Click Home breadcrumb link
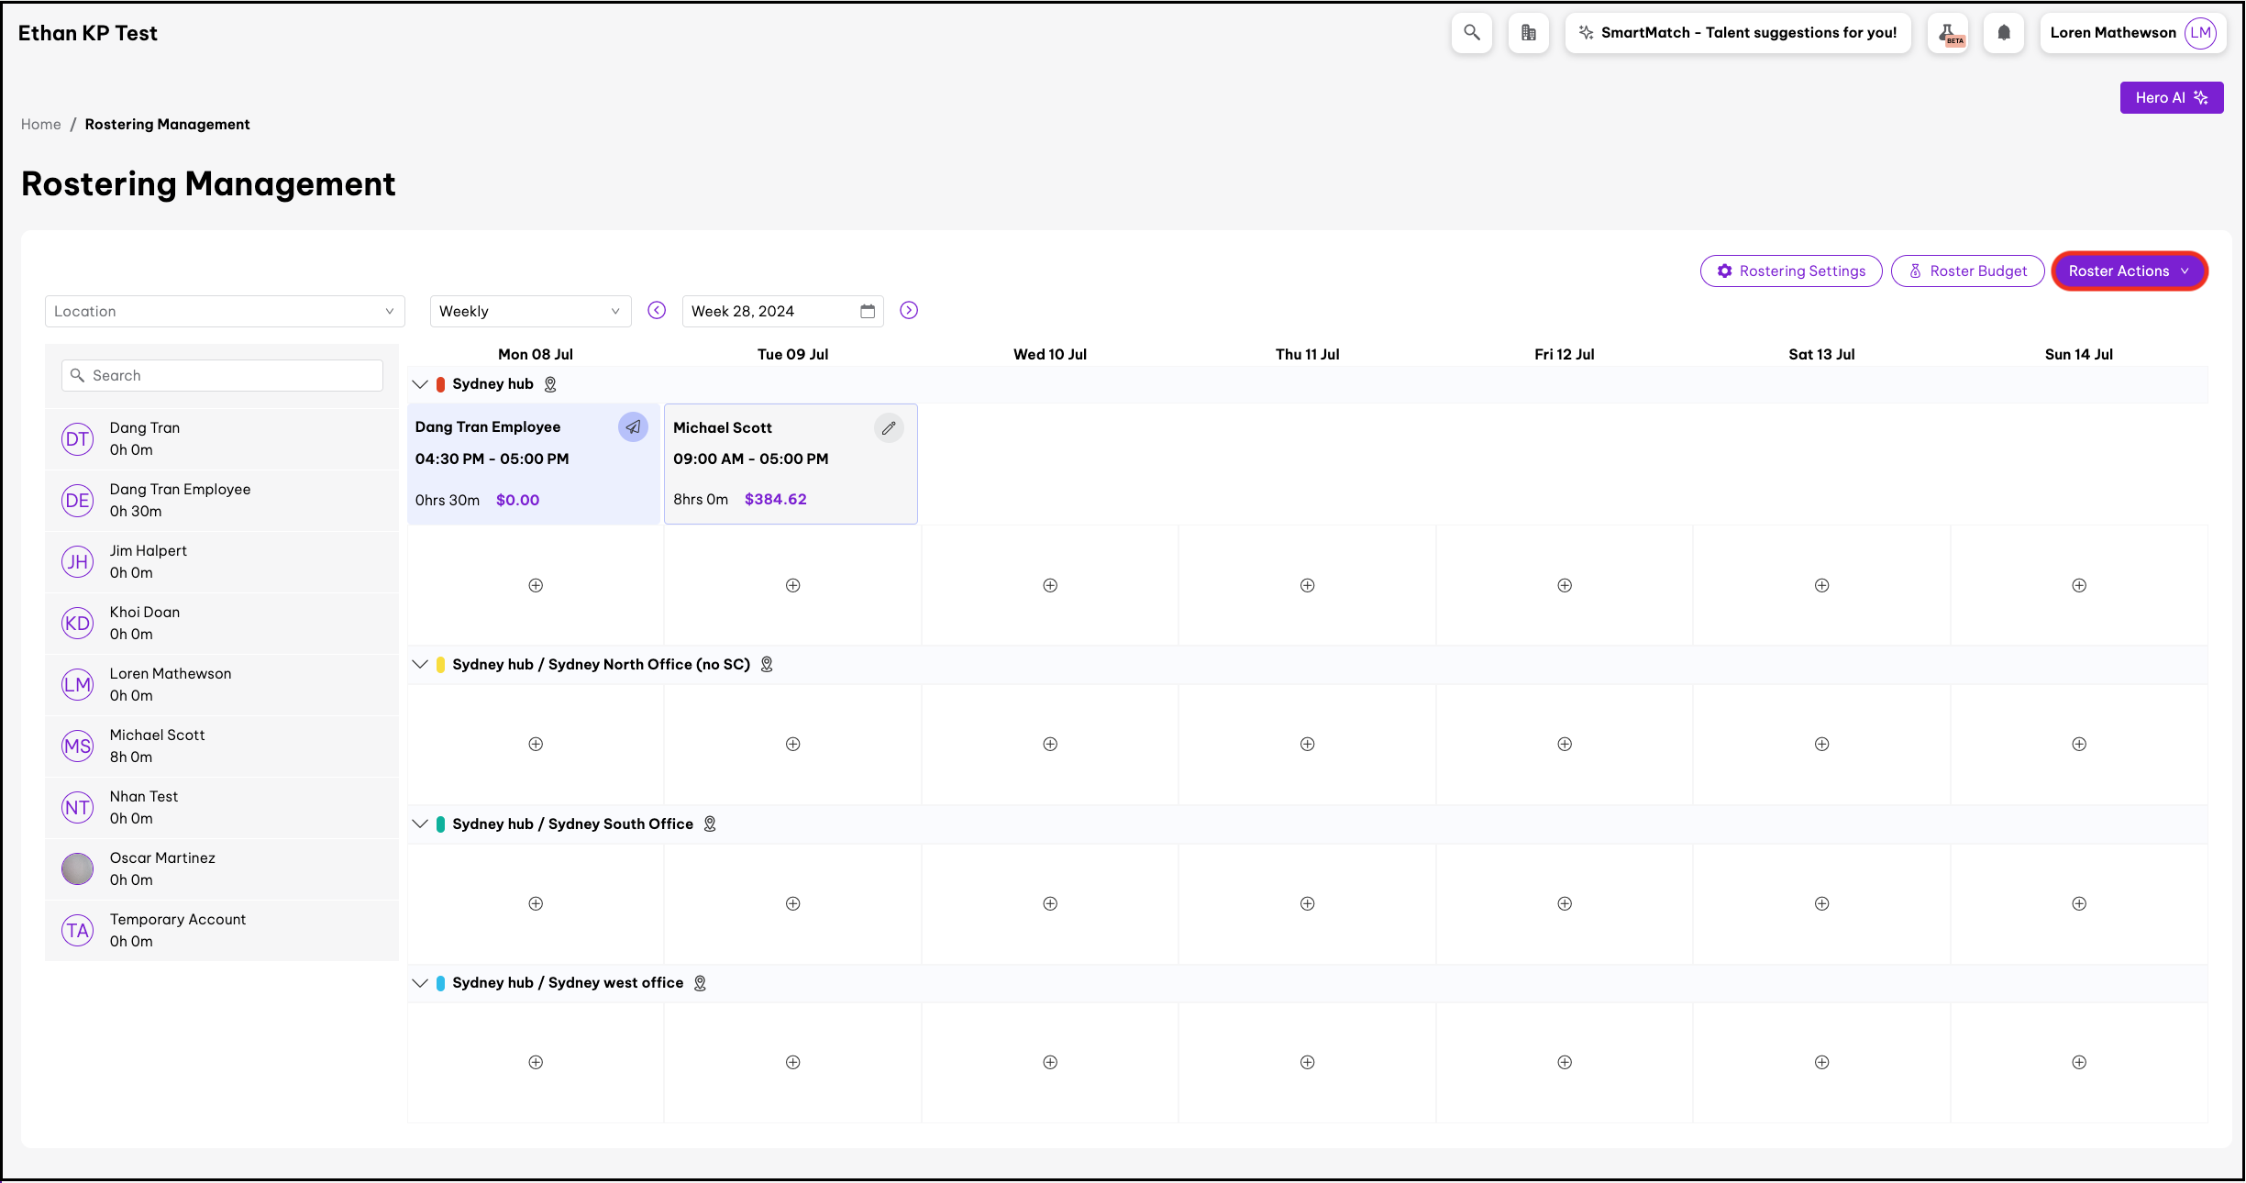Image resolution: width=2246 pixels, height=1183 pixels. click(40, 125)
